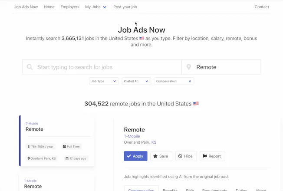Switch to the Benefits tab
The width and height of the screenshot is (283, 191).
click(170, 189)
